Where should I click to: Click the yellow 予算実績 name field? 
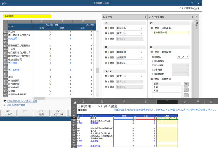[27, 16]
